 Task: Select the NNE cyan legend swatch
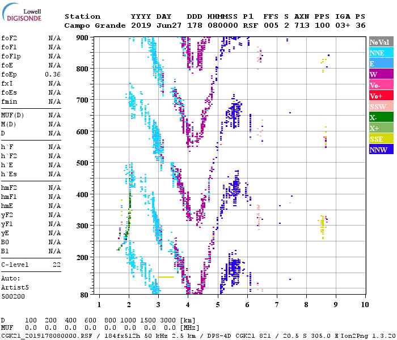[x=381, y=53]
